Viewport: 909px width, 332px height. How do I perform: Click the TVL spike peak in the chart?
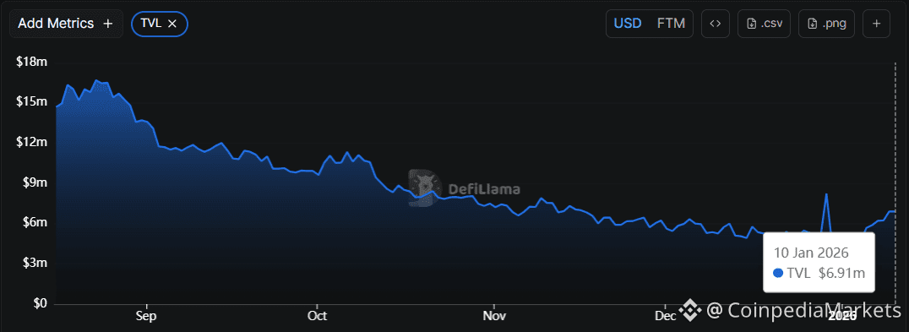[826, 194]
